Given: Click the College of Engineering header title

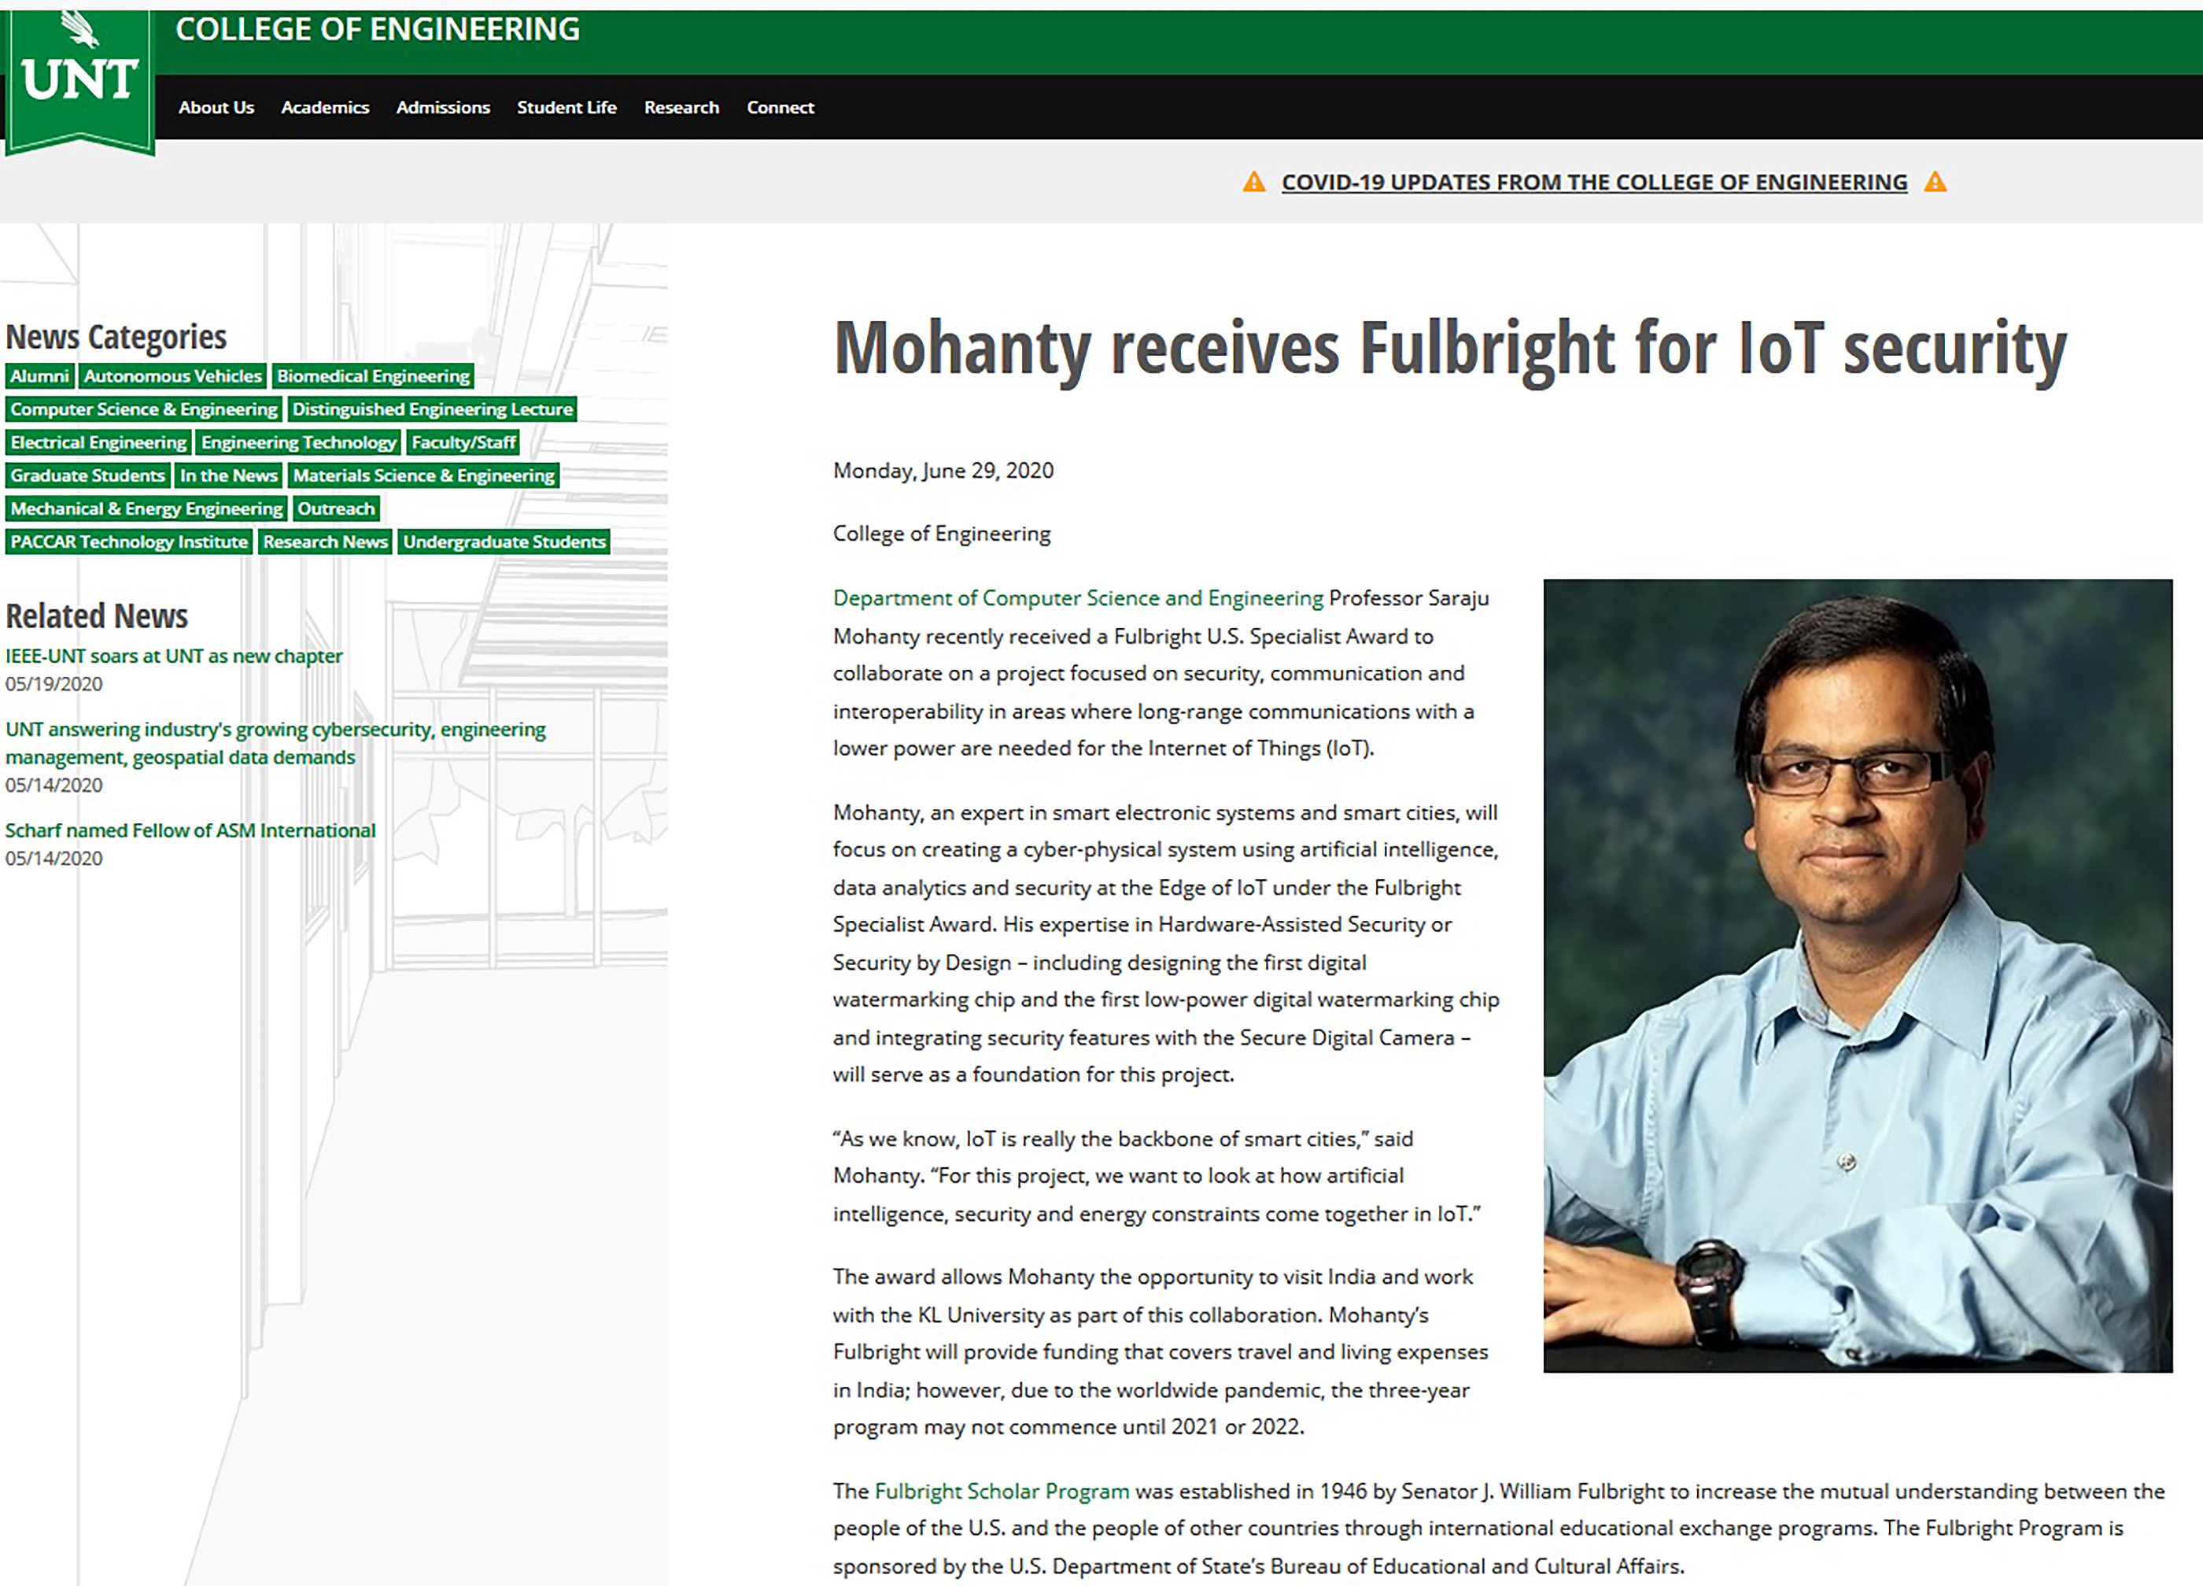Looking at the screenshot, I should (378, 30).
